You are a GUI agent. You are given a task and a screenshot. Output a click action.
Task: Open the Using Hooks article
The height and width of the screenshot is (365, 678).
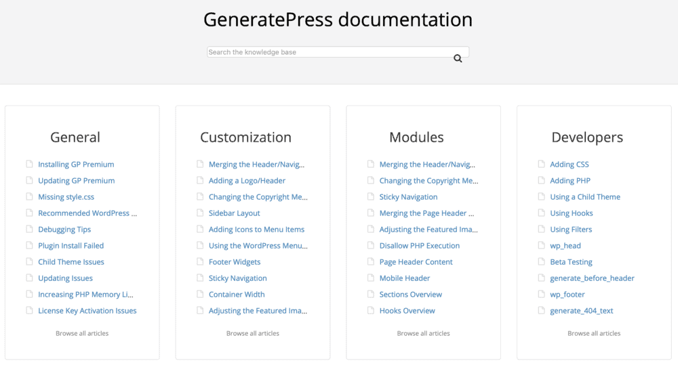tap(571, 213)
